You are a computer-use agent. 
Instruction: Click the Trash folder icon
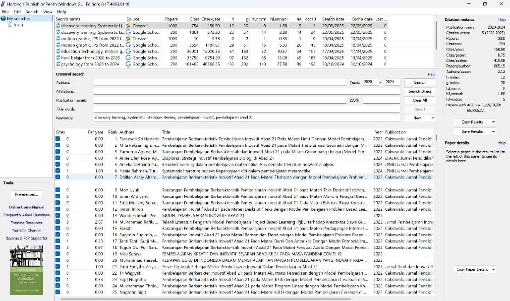coord(9,25)
